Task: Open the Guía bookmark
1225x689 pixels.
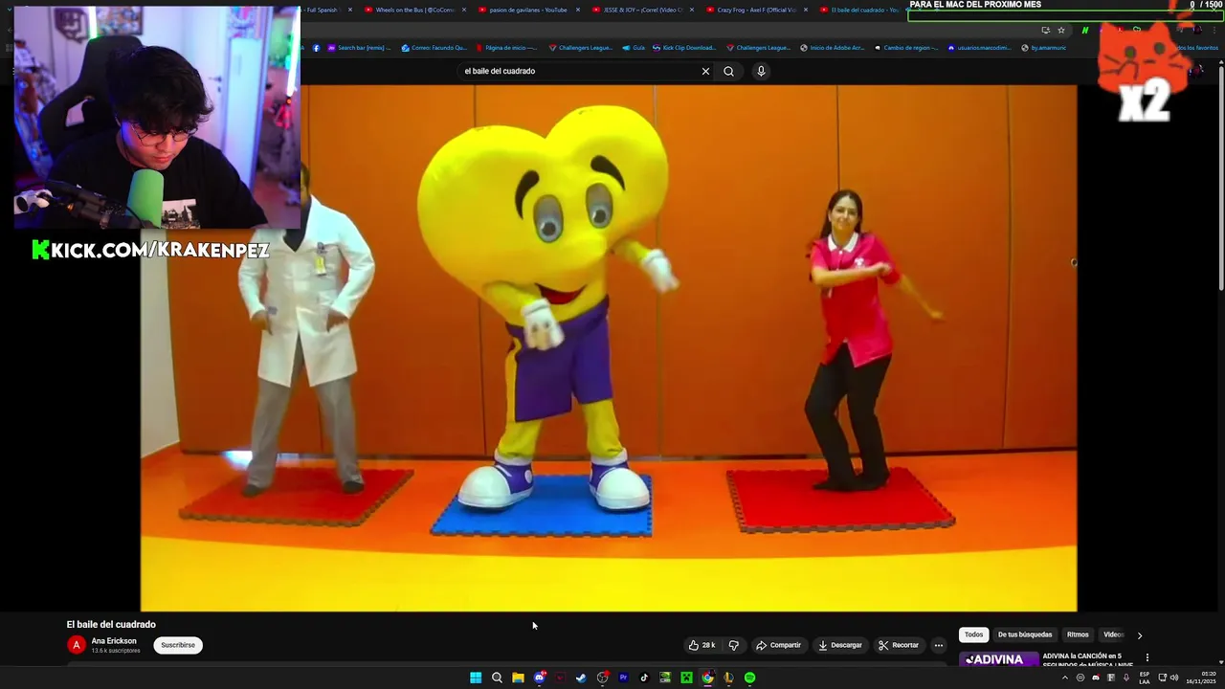Action: click(x=634, y=48)
